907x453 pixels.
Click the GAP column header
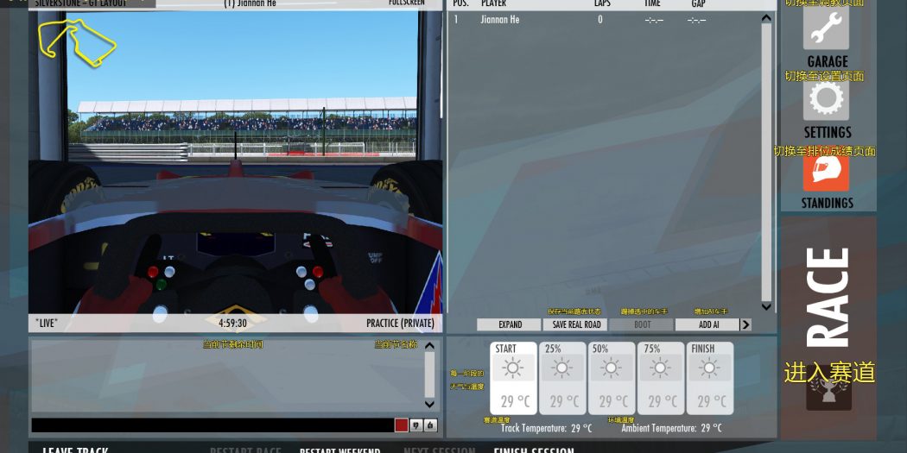(x=698, y=3)
